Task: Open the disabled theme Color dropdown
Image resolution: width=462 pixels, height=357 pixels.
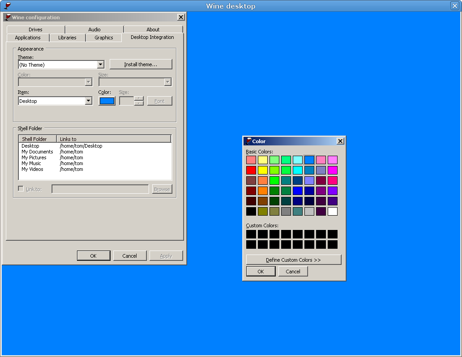Action: pyautogui.click(x=88, y=82)
